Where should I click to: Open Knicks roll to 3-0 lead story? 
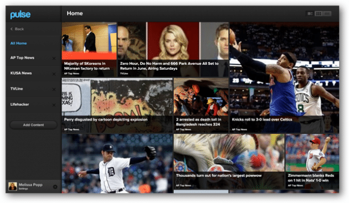(x=284, y=77)
